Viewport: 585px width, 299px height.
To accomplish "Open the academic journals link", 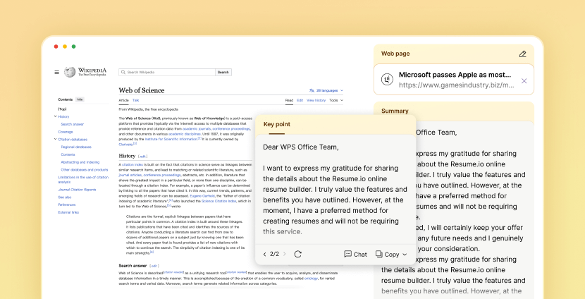I will pyautogui.click(x=196, y=128).
